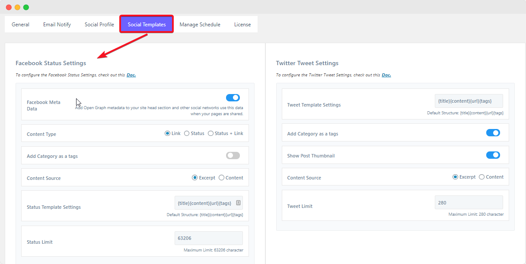Select Content as Twitter content source

[x=481, y=177]
